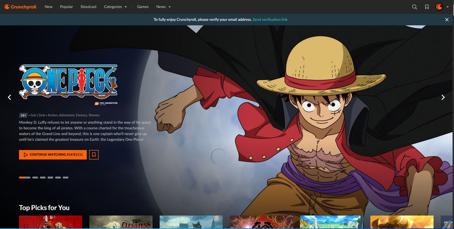
Task: Open the Crunchyroll home logo
Action: tap(20, 7)
